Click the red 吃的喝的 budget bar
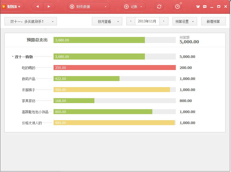Viewport: 231px width, 172px height. pyautogui.click(x=115, y=68)
